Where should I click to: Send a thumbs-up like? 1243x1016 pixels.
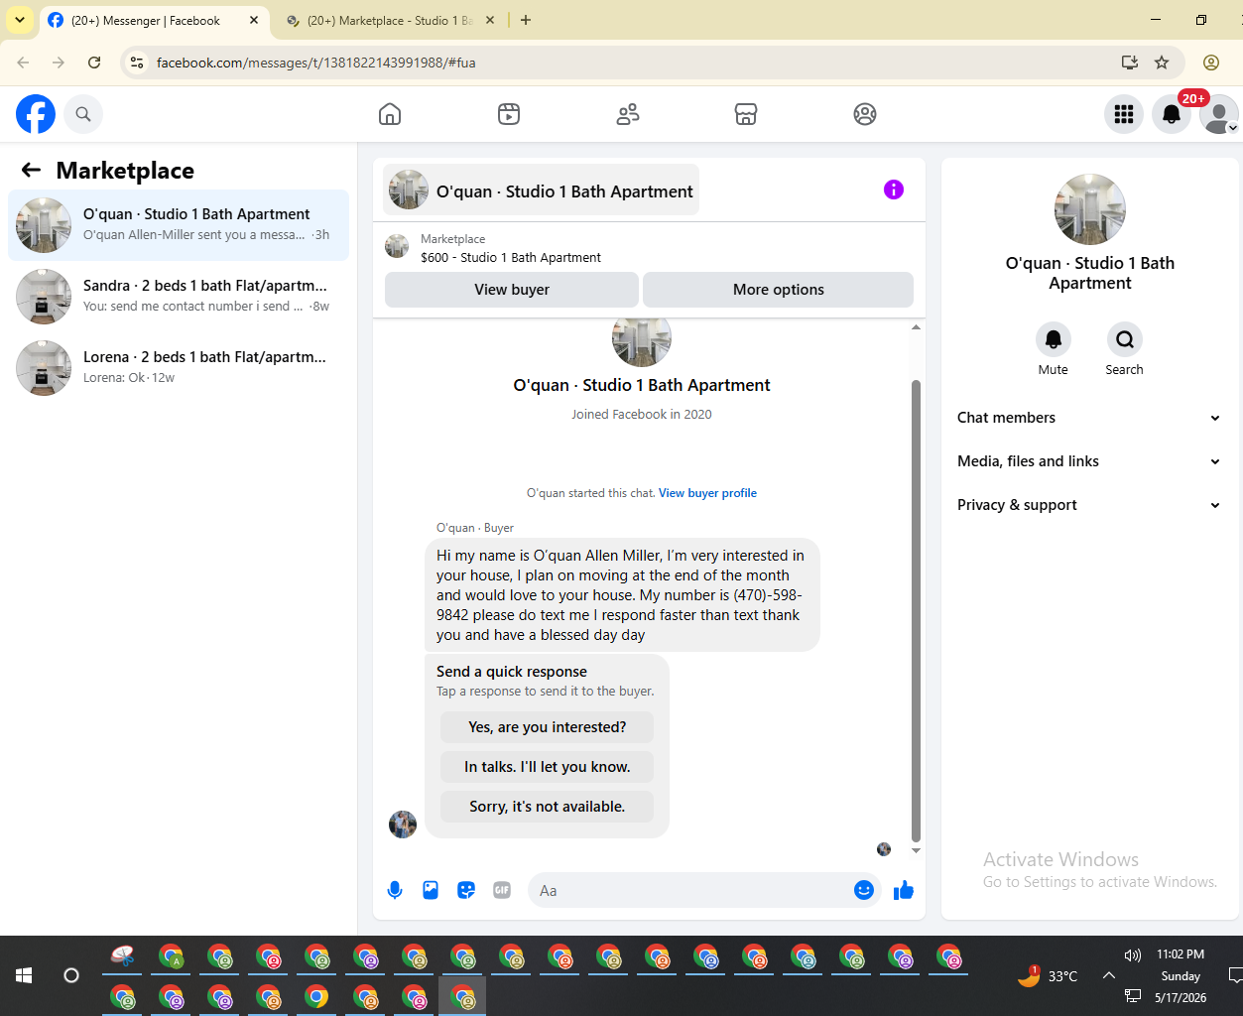pyautogui.click(x=903, y=890)
